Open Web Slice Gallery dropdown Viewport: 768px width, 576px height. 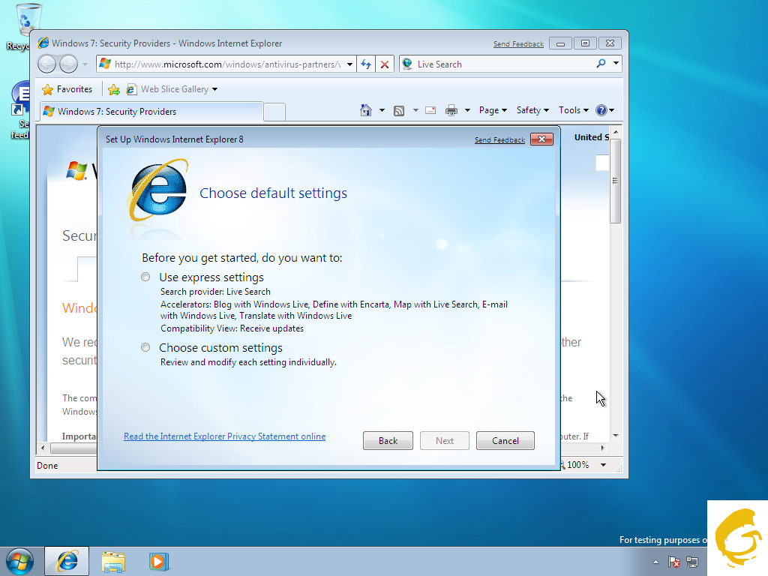click(x=172, y=89)
